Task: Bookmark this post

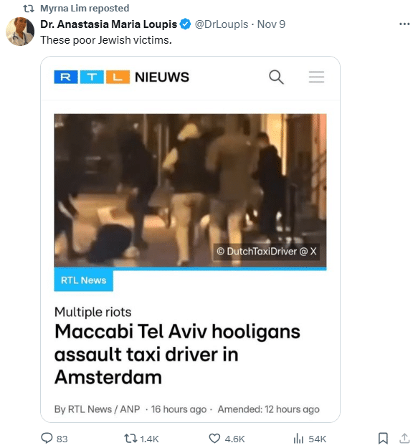Action: click(x=383, y=438)
